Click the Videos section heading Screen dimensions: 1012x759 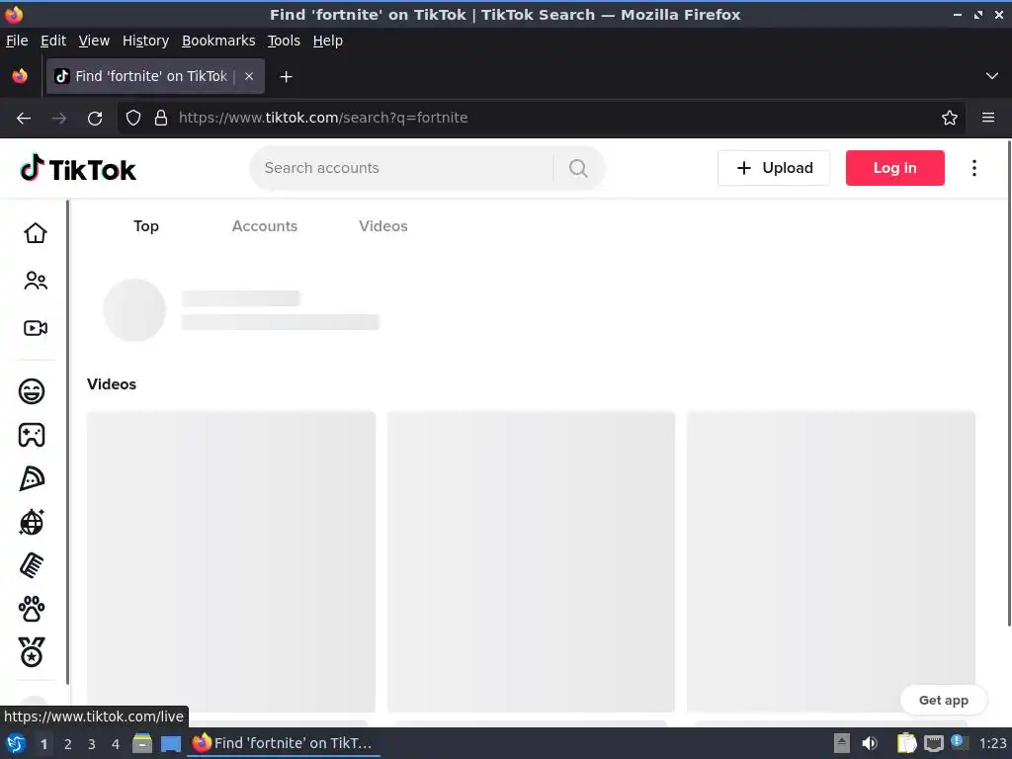[112, 384]
